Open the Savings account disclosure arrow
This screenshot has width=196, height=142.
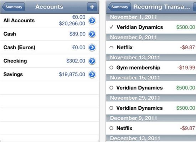(x=92, y=74)
